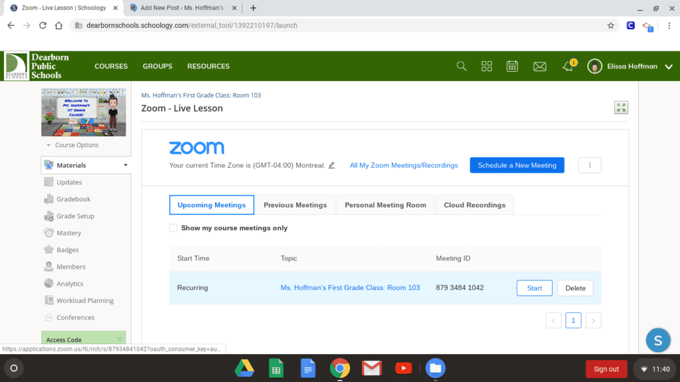This screenshot has height=382, width=680.
Task: Bookmark this page with star icon
Action: 611,26
